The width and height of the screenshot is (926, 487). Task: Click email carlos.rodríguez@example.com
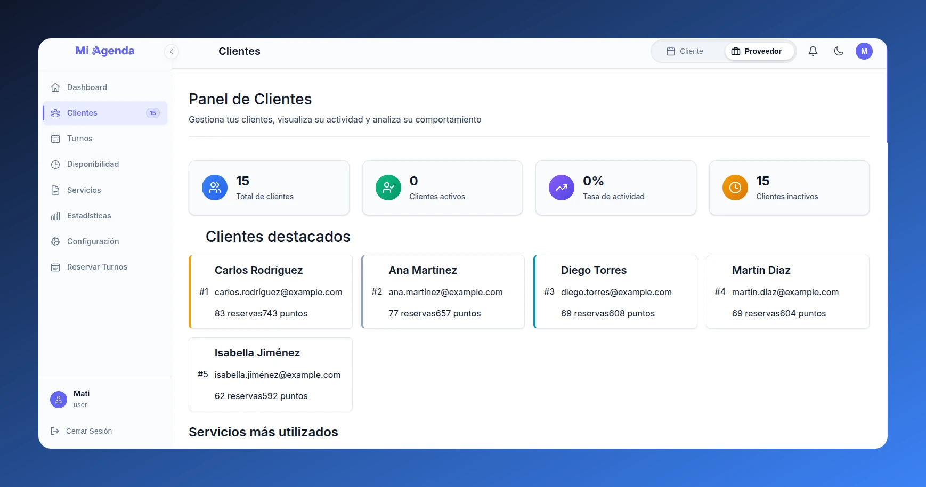click(x=279, y=292)
